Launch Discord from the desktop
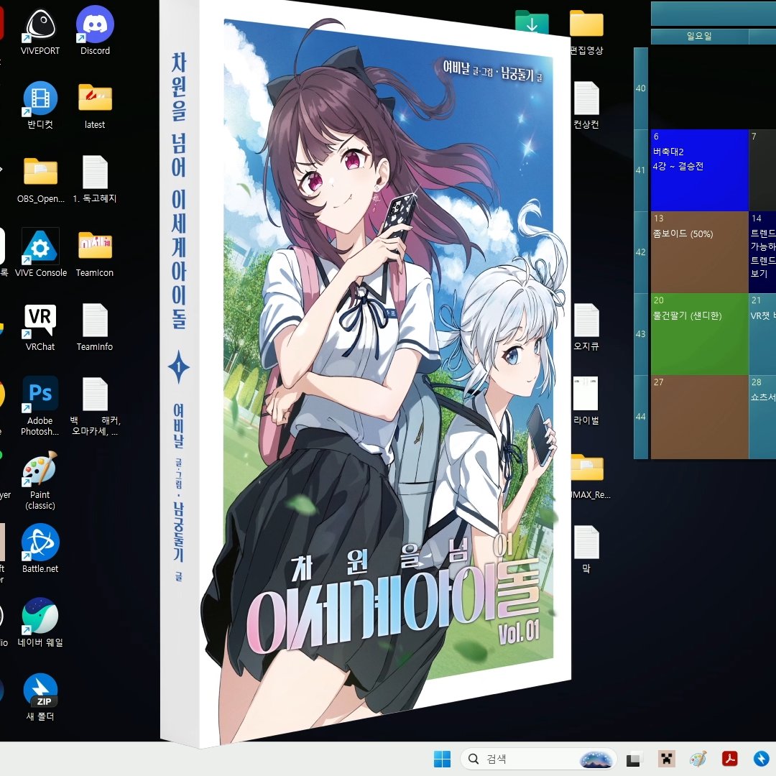776x776 pixels. point(95,31)
